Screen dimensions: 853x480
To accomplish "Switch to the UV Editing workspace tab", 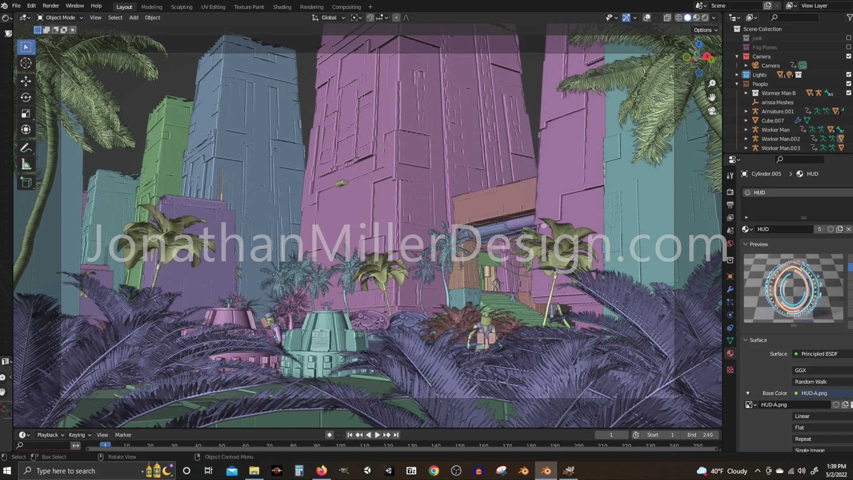I will 213,7.
